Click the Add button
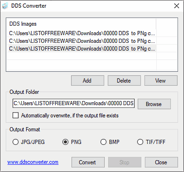 88,81
